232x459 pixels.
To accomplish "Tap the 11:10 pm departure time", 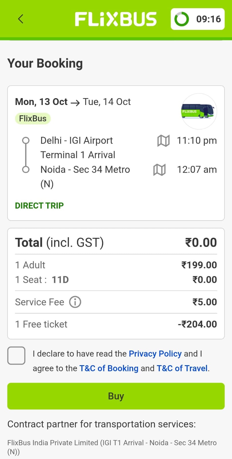I will 197,141.
